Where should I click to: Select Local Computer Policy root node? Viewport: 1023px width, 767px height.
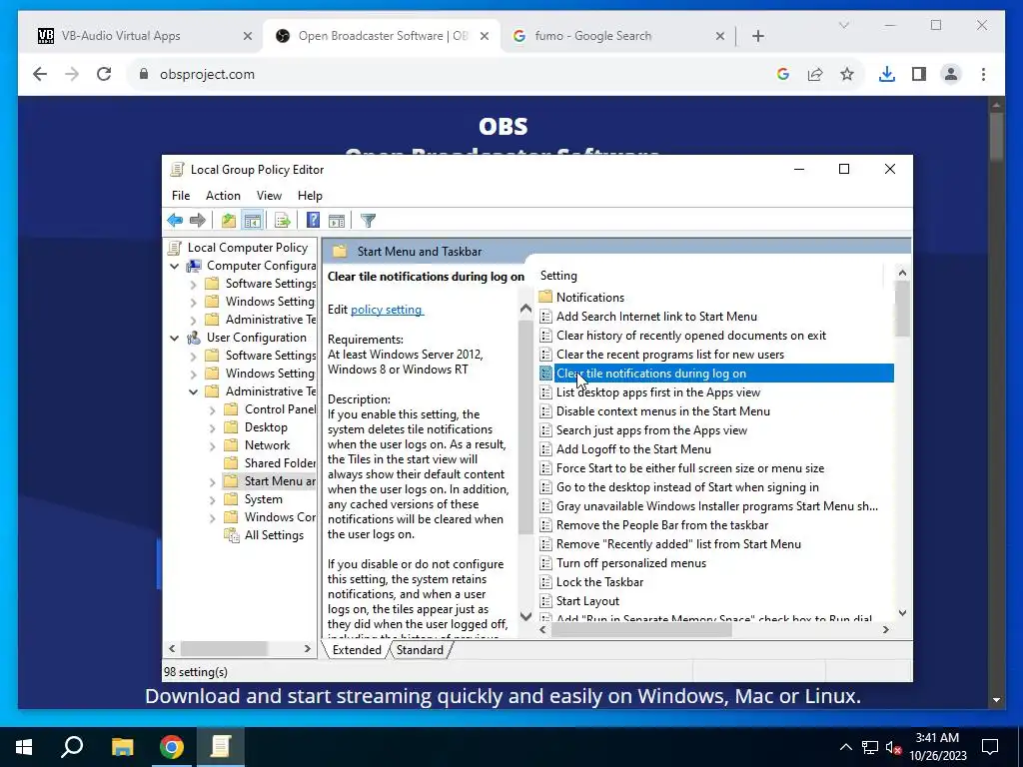248,248
